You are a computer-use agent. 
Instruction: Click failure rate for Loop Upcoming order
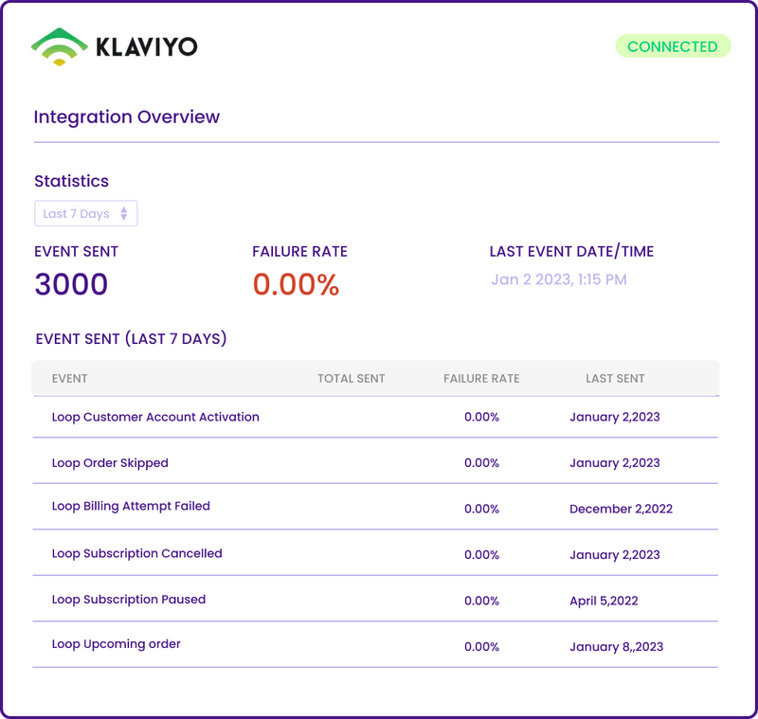481,647
